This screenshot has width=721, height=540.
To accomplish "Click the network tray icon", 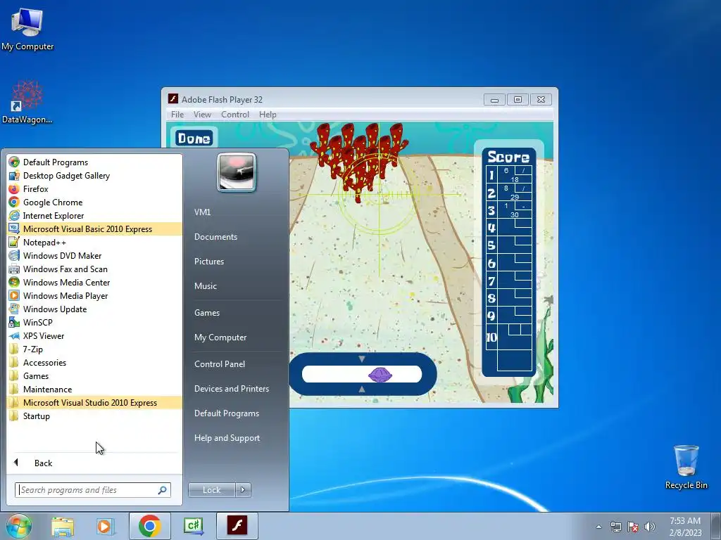I will point(615,527).
